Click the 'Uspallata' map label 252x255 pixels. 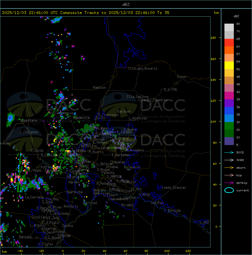coord(28,121)
